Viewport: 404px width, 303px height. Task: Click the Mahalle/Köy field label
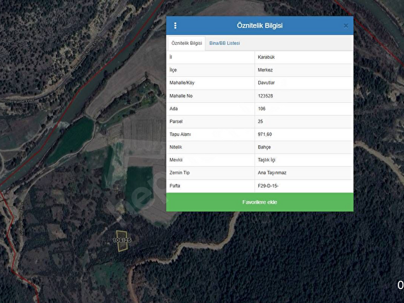(x=182, y=83)
